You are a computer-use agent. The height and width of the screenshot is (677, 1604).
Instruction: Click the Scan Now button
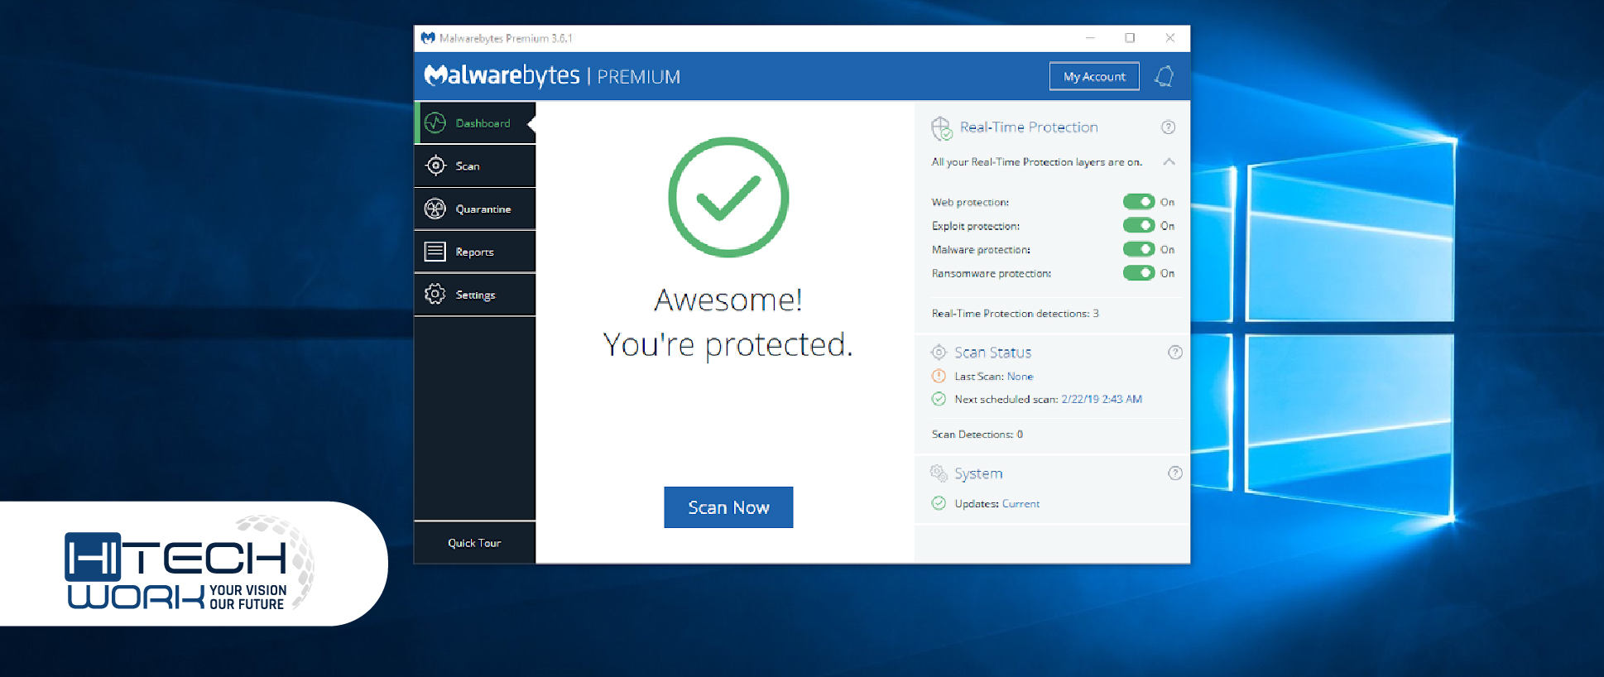(x=728, y=507)
